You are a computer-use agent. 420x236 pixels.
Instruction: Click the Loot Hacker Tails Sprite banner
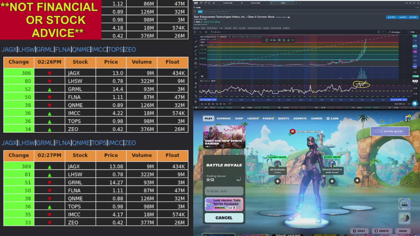[224, 204]
